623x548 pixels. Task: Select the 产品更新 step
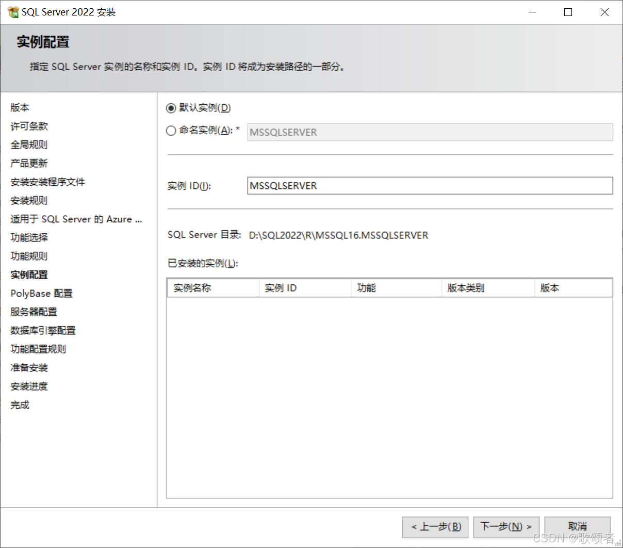point(29,164)
